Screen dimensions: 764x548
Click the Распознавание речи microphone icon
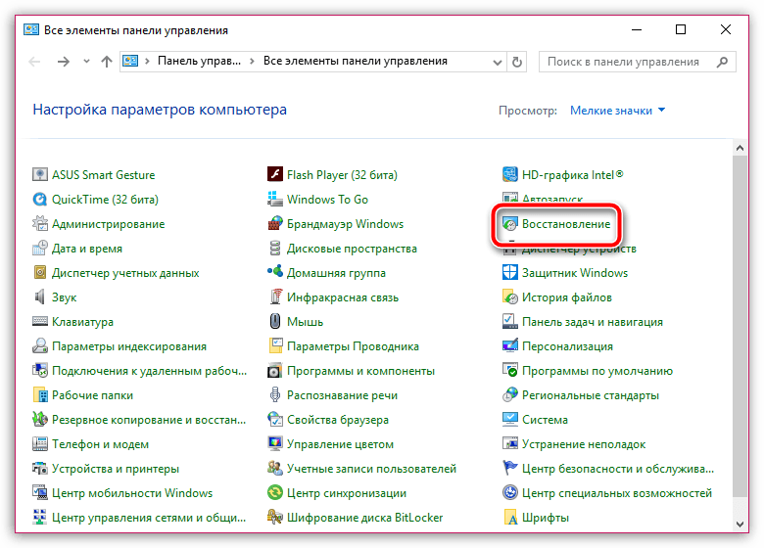pyautogui.click(x=275, y=394)
